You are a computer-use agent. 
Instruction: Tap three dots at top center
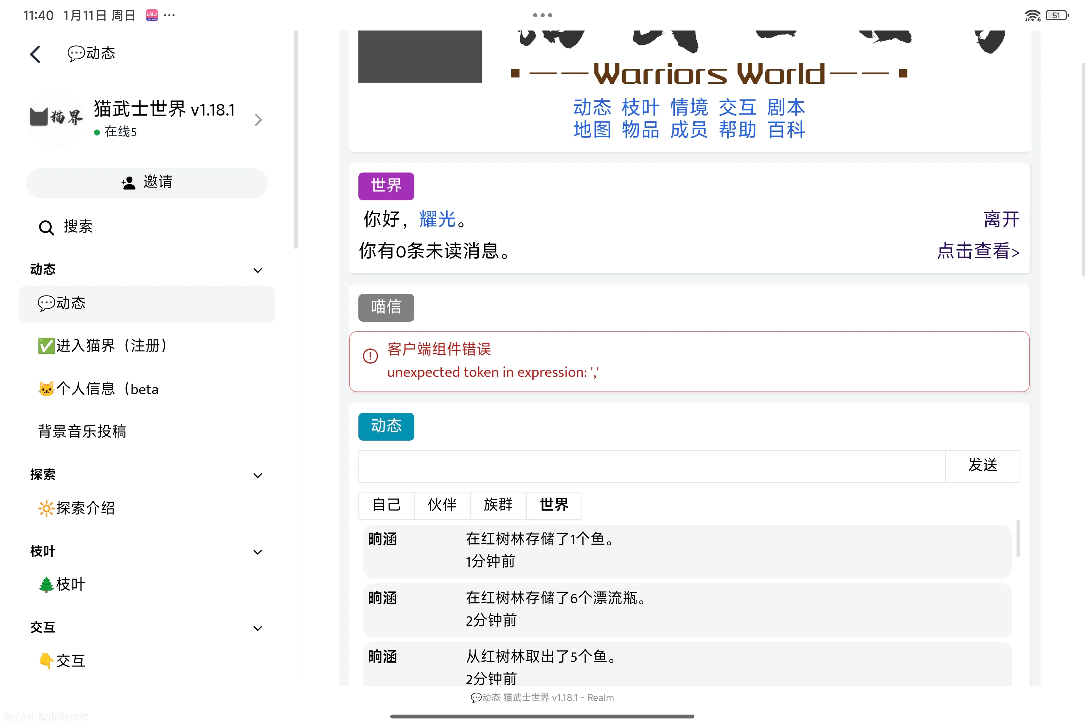542,15
